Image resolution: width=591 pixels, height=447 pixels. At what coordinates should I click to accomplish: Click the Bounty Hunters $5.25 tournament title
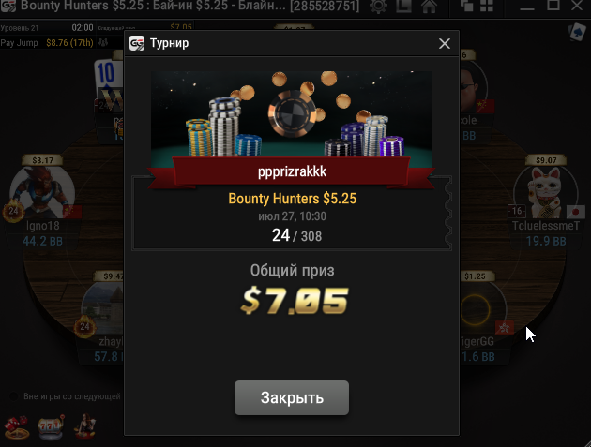[x=292, y=199]
